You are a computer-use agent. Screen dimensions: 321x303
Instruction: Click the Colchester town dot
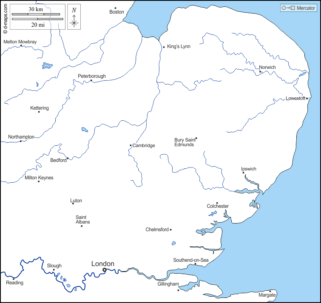217,203
